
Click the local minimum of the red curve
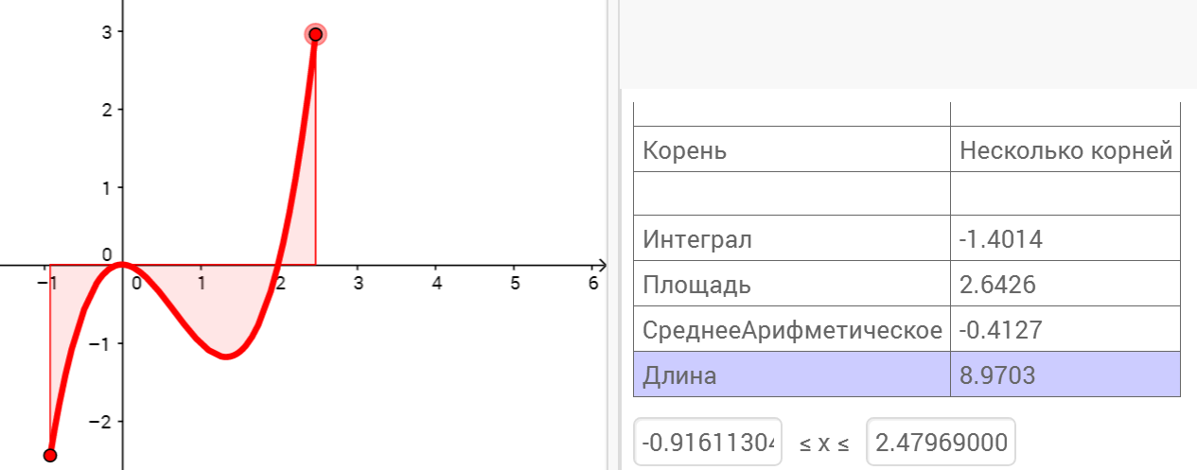[226, 356]
